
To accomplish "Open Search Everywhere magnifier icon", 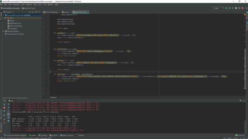I will point(246,8).
